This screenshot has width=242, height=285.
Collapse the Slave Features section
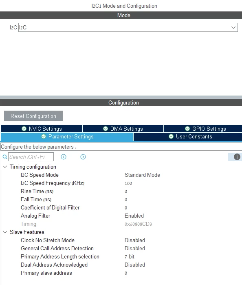[x=5, y=232]
